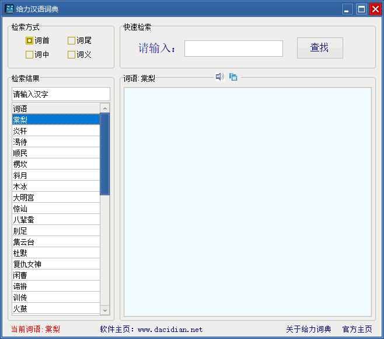
Task: Select the 词尾 search mode
Action: [x=79, y=40]
